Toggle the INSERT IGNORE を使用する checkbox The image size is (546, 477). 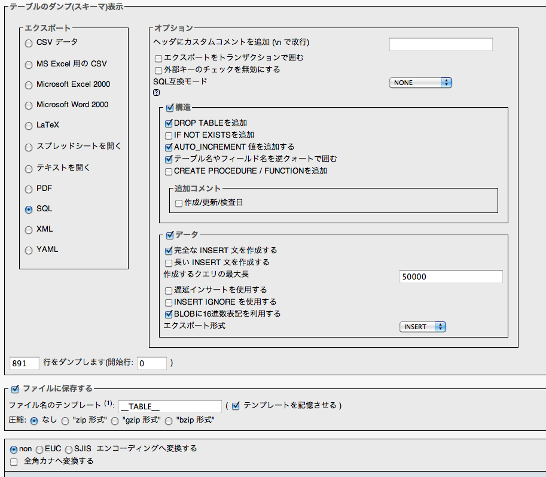[x=169, y=302]
